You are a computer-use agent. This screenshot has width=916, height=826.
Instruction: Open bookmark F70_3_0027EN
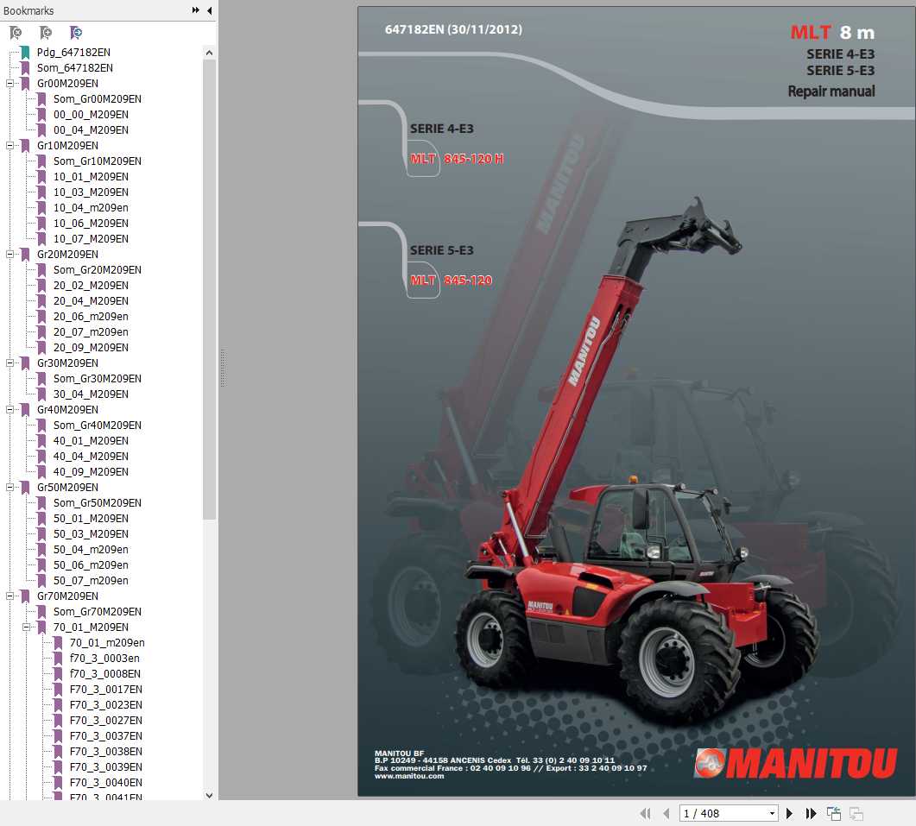pos(106,720)
